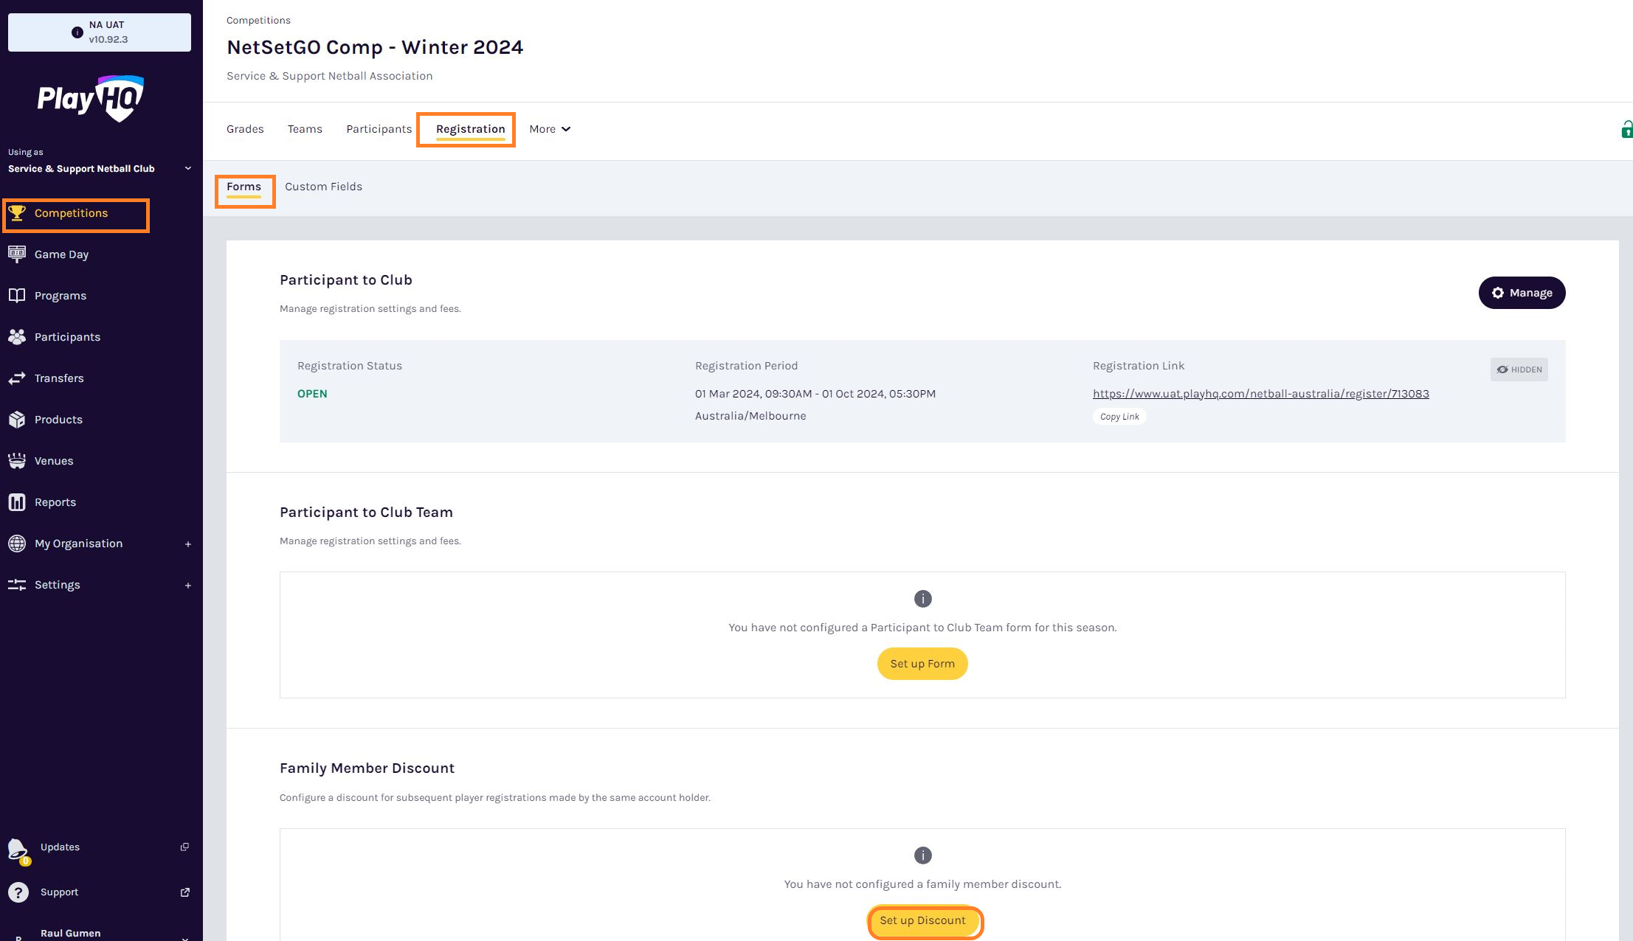This screenshot has height=941, width=1633.
Task: Switch to the Teams tab
Action: [x=305, y=129]
